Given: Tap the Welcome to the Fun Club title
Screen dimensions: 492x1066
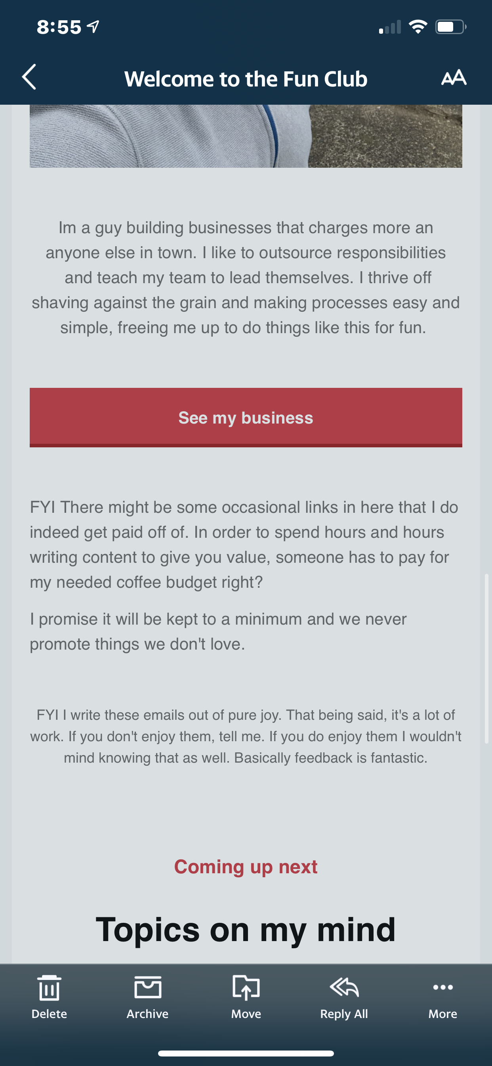Looking at the screenshot, I should (x=246, y=79).
